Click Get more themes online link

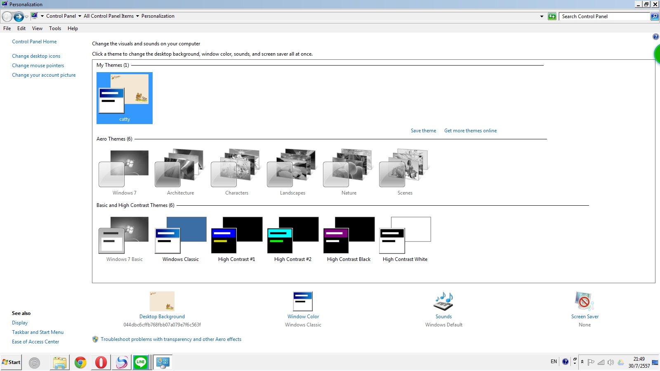pyautogui.click(x=470, y=131)
